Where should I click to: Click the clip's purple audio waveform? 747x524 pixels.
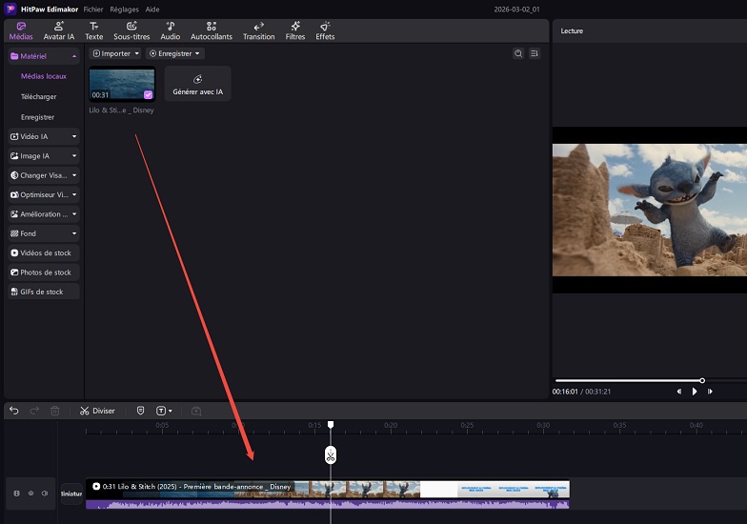point(328,504)
